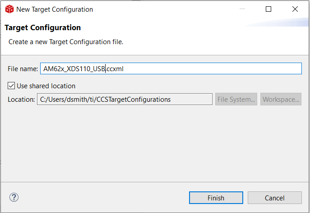
Task: Maximize the New Target Configuration window
Action: [268, 9]
